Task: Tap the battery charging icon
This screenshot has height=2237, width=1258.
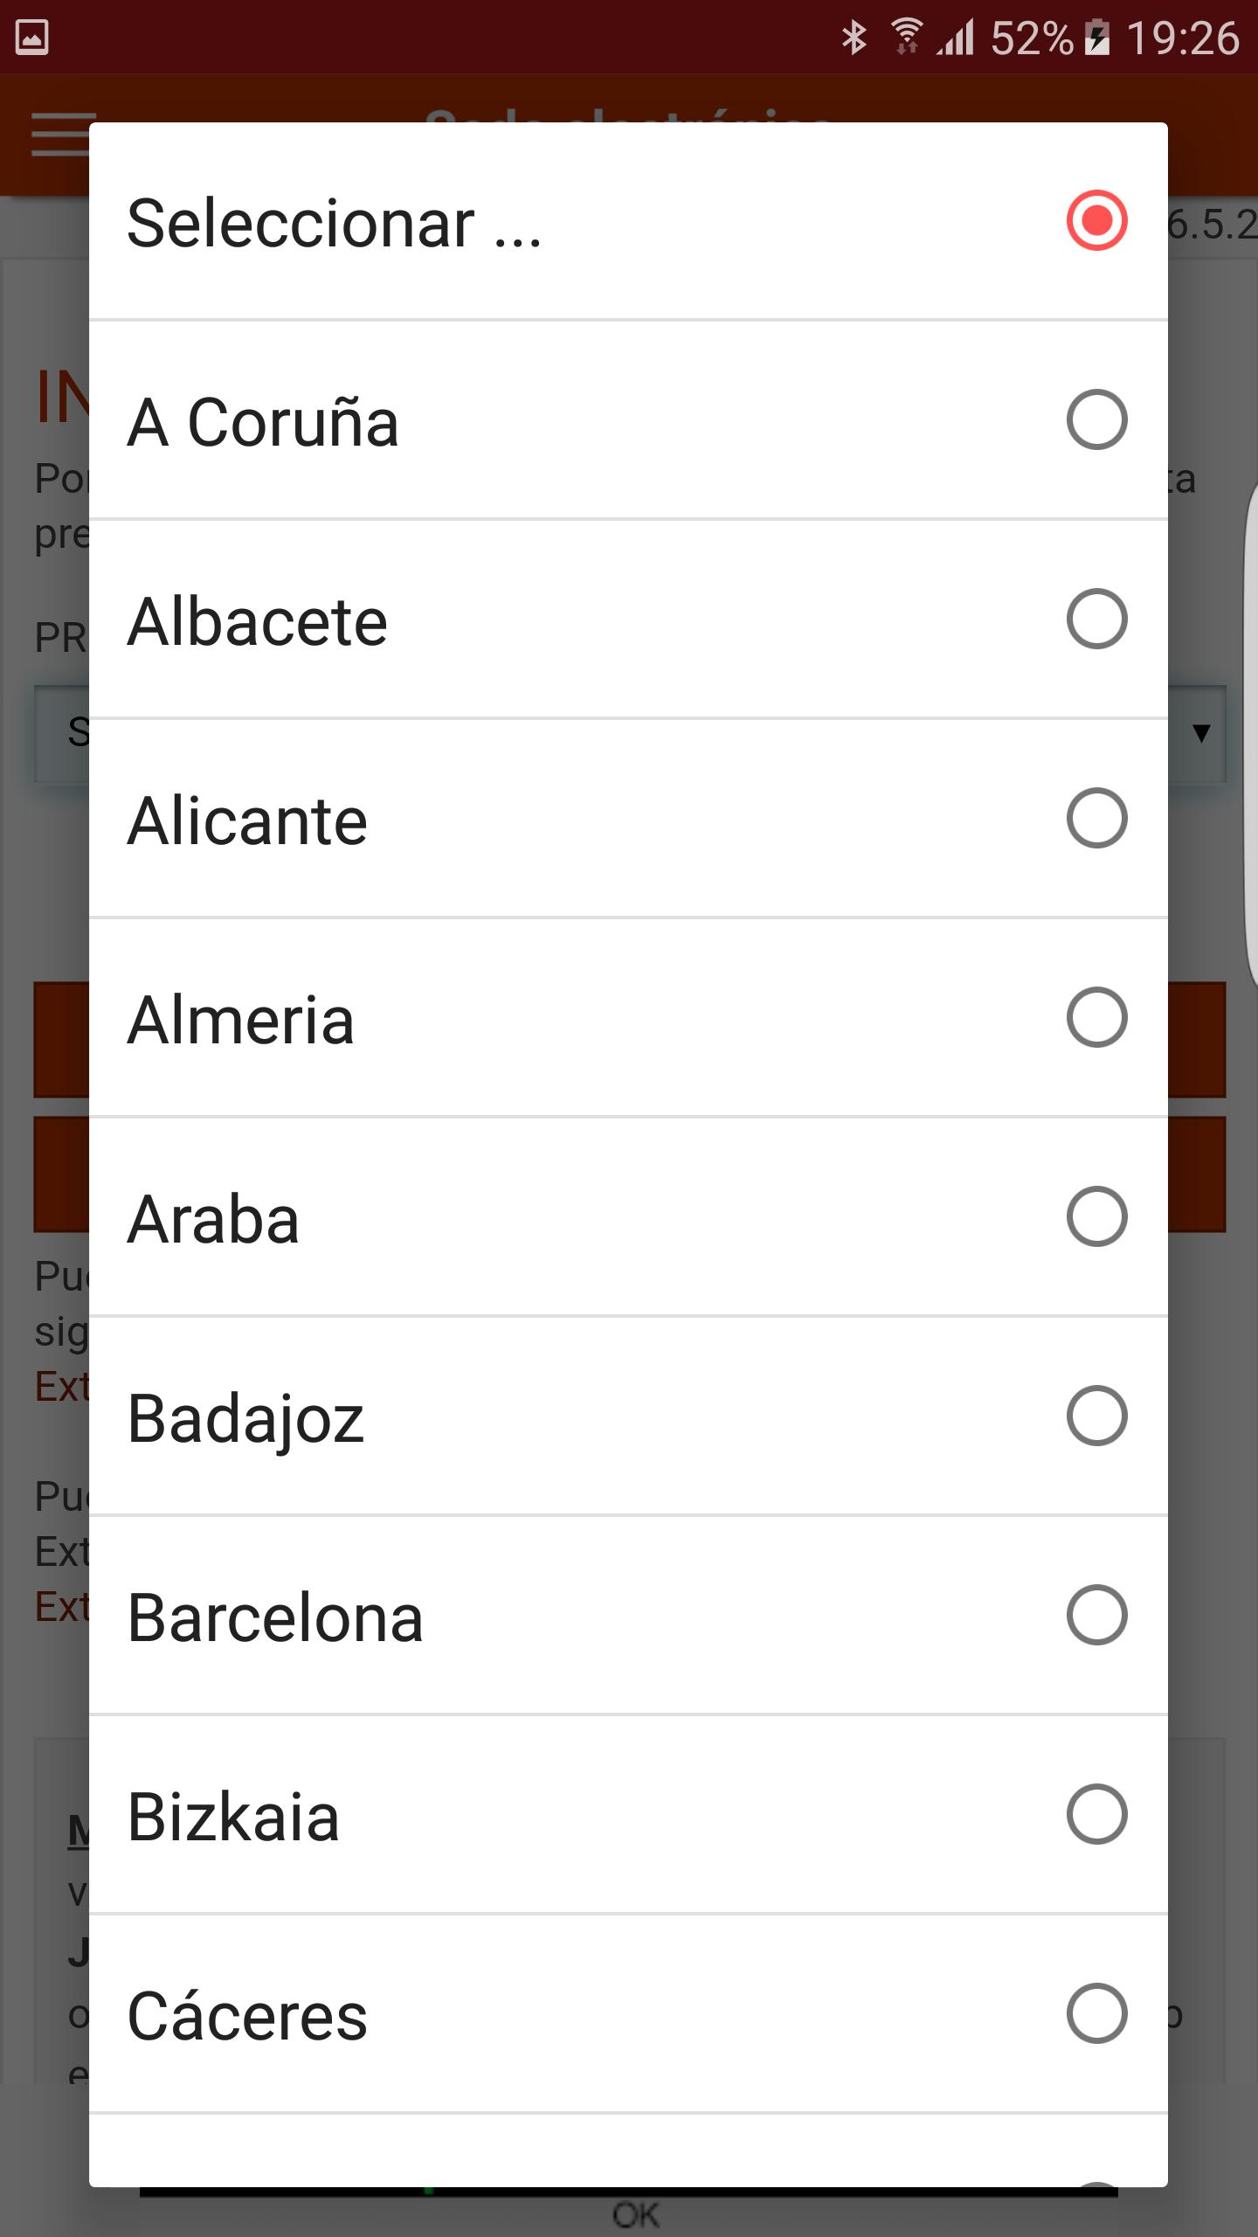Action: 1097,38
